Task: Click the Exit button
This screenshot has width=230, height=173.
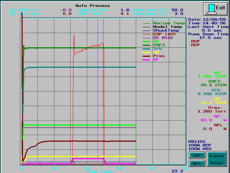Action: click(x=215, y=9)
